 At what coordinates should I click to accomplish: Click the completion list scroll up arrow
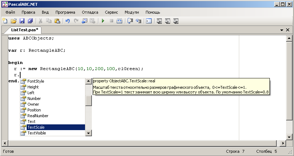pyautogui.click(x=89, y=81)
